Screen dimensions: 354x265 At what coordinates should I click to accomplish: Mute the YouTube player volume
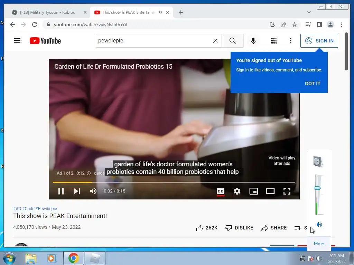(x=93, y=191)
